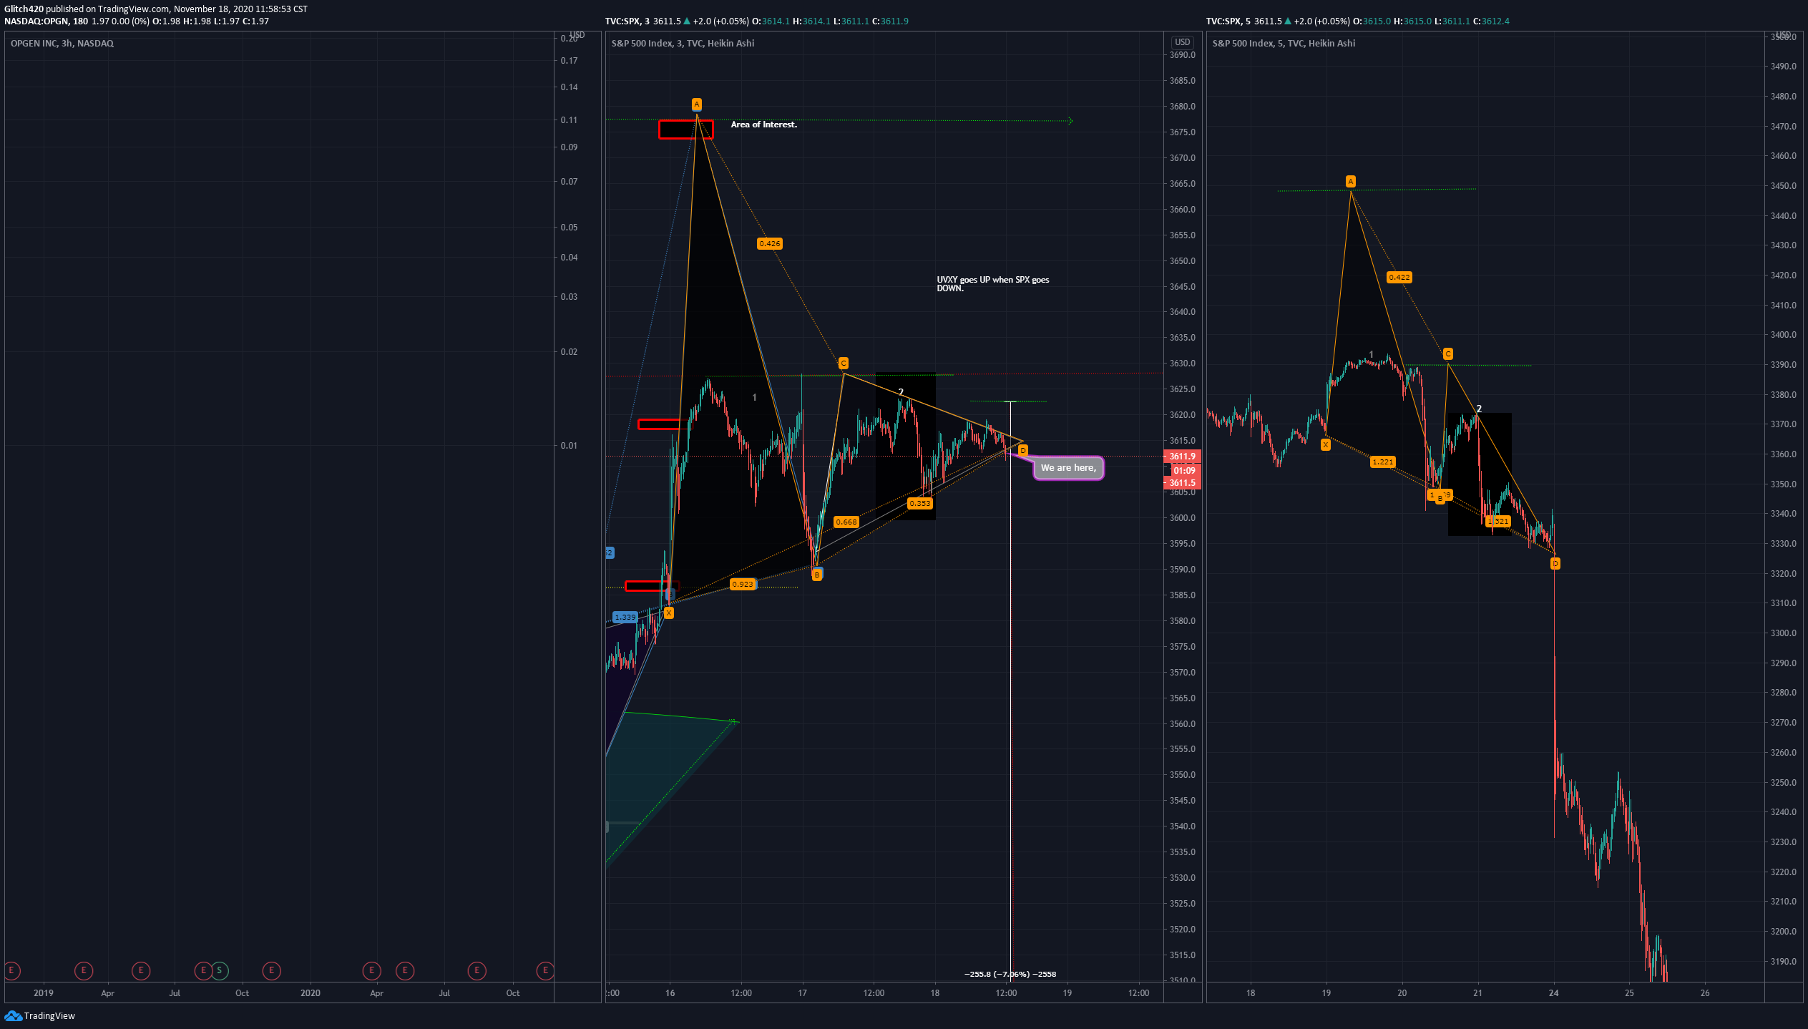The width and height of the screenshot is (1808, 1029).
Task: Click the 3630.0 price on middle chart axis
Action: [1182, 364]
